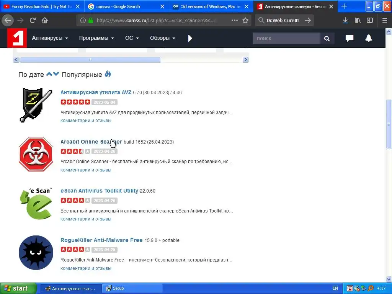This screenshot has height=294, width=392.
Task: Sort by date descending arrow
Action: coord(56,74)
